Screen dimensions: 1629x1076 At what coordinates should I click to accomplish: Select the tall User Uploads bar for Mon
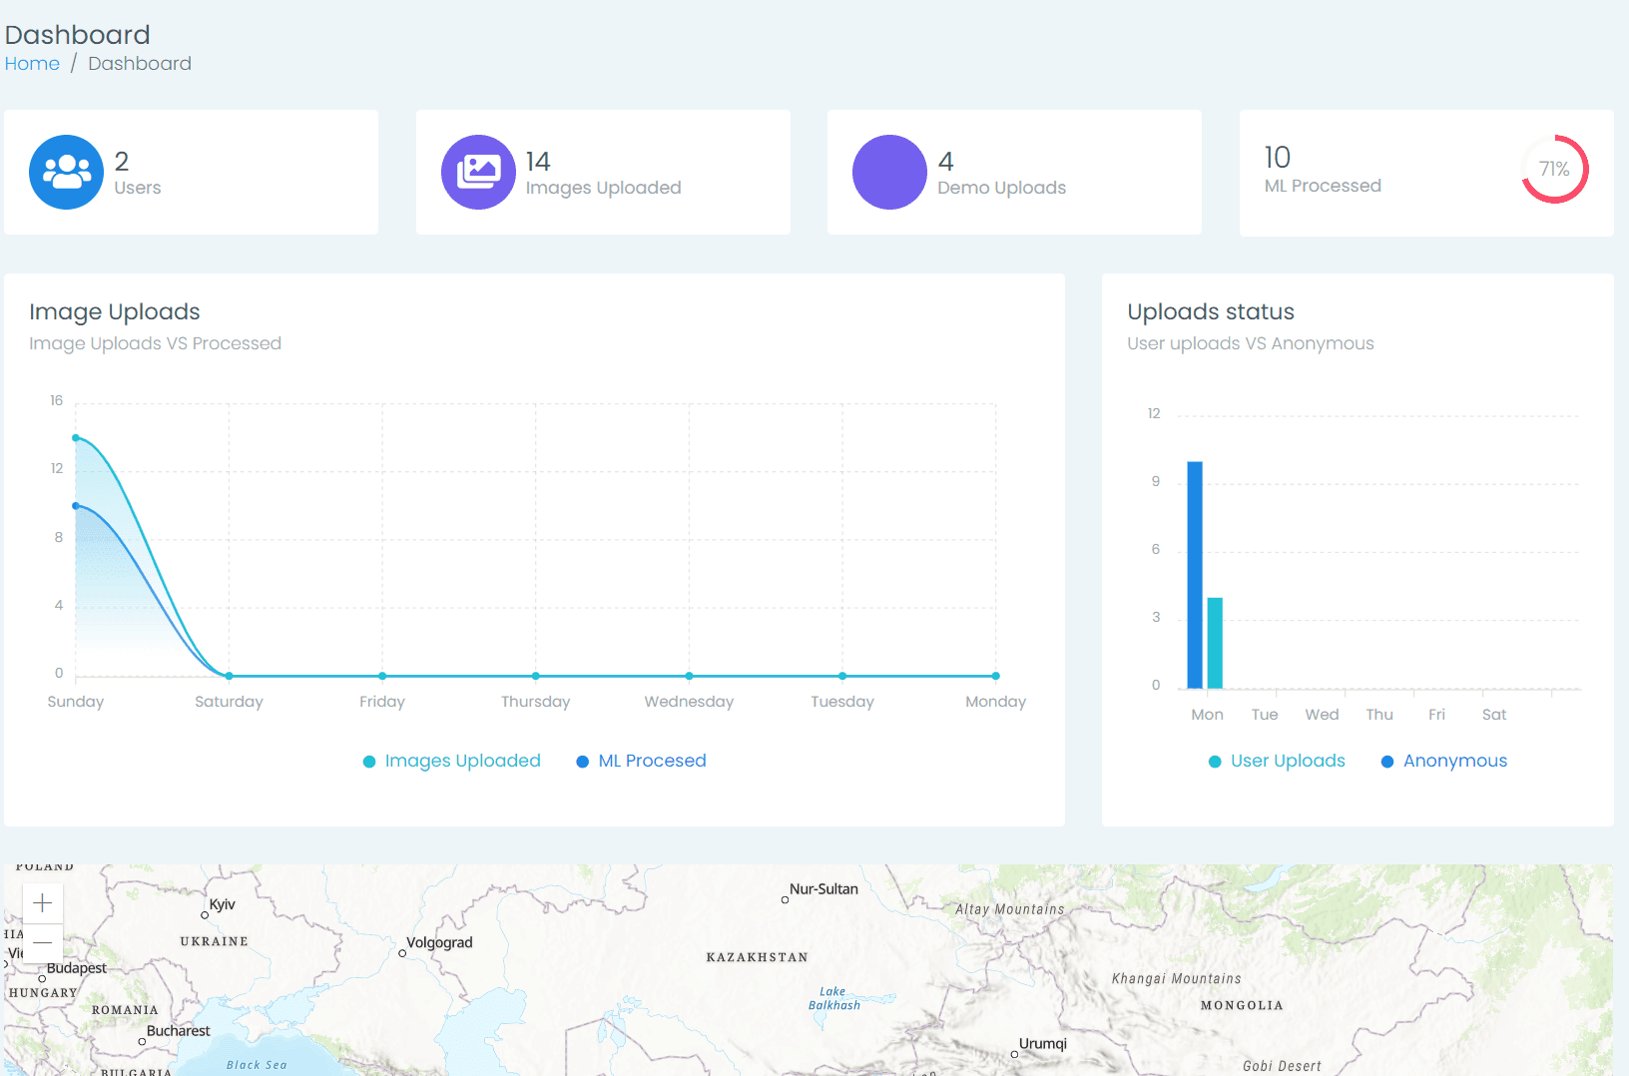[x=1195, y=574]
